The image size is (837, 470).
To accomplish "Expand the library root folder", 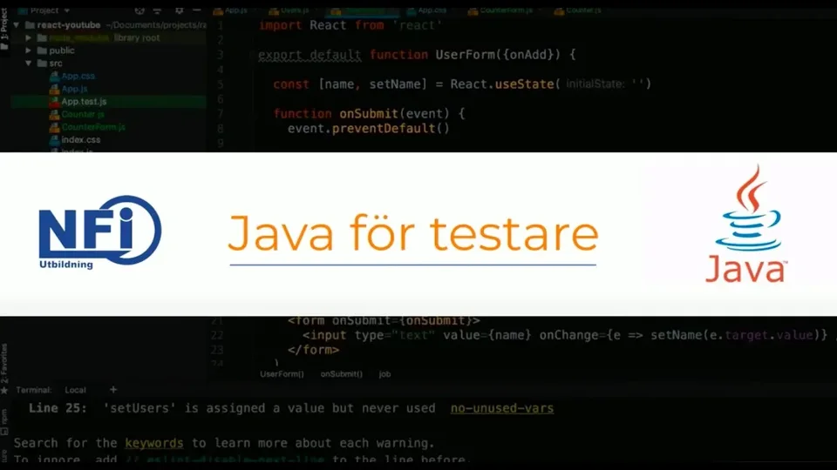I will 28,37.
